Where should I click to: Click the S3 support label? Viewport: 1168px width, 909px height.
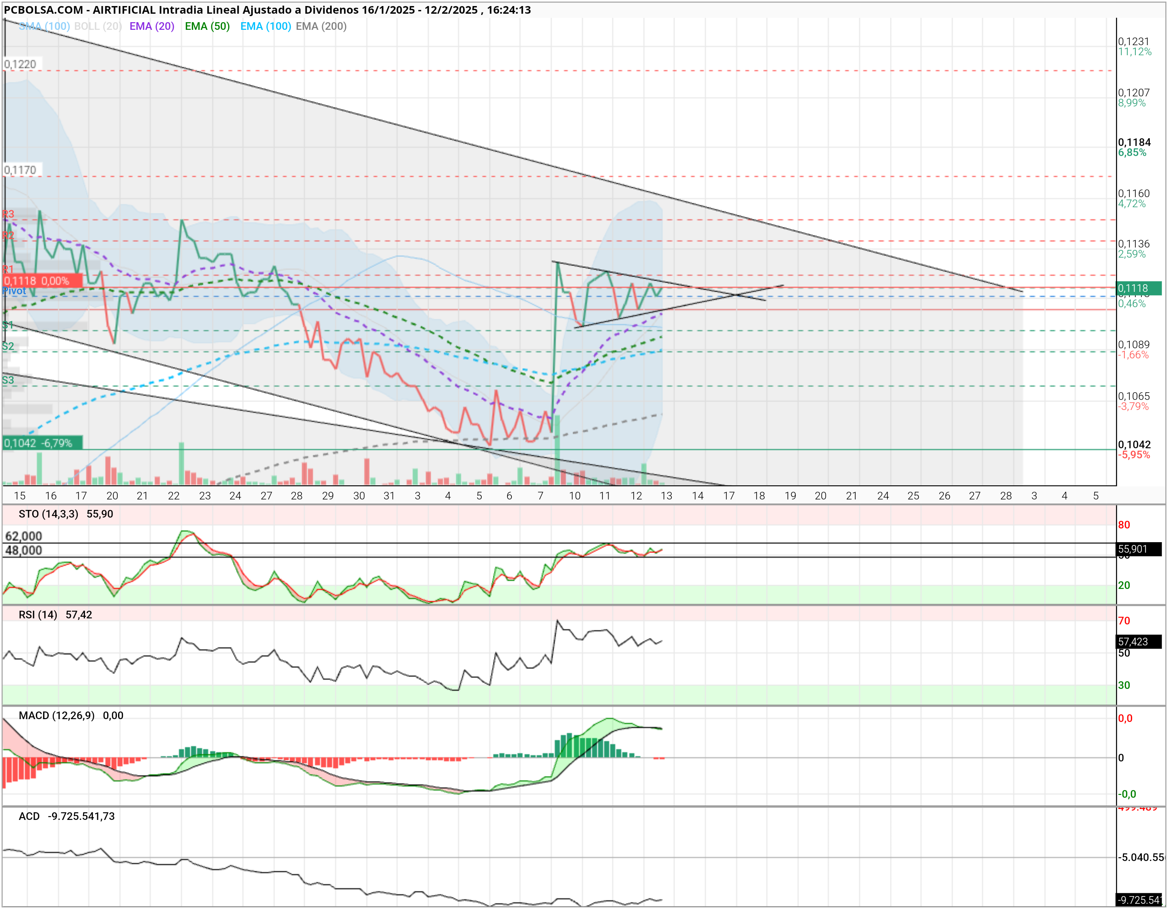[8, 381]
